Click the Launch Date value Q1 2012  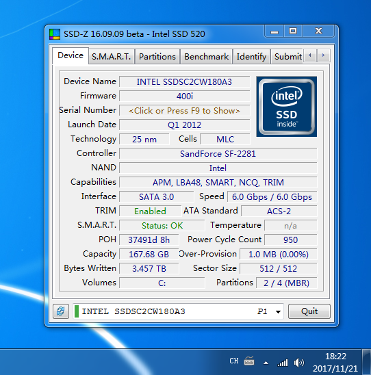coord(184,125)
